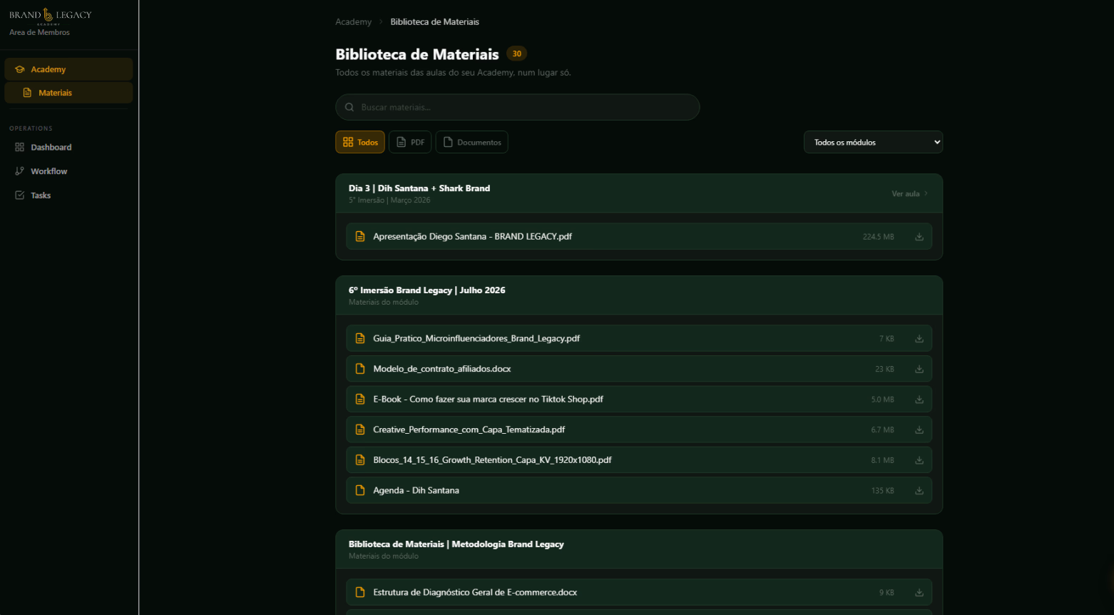Open Estrutura de Diagnóstico Geral de E-commerce.docx
Screen dimensions: 1114x615
[x=639, y=593]
